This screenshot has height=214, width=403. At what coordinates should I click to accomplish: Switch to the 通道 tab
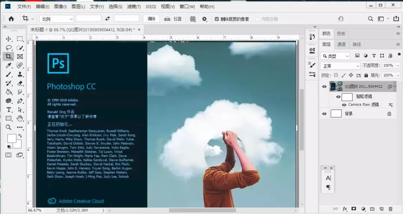pyautogui.click(x=341, y=44)
